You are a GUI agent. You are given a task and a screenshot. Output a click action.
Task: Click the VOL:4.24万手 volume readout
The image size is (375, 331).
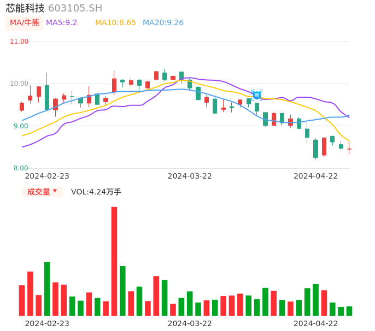click(x=96, y=192)
